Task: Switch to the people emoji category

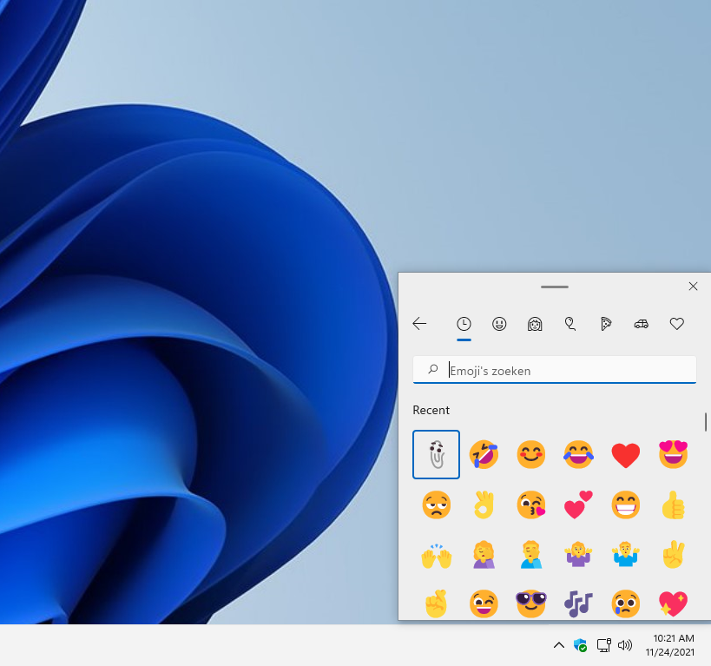Action: [535, 324]
